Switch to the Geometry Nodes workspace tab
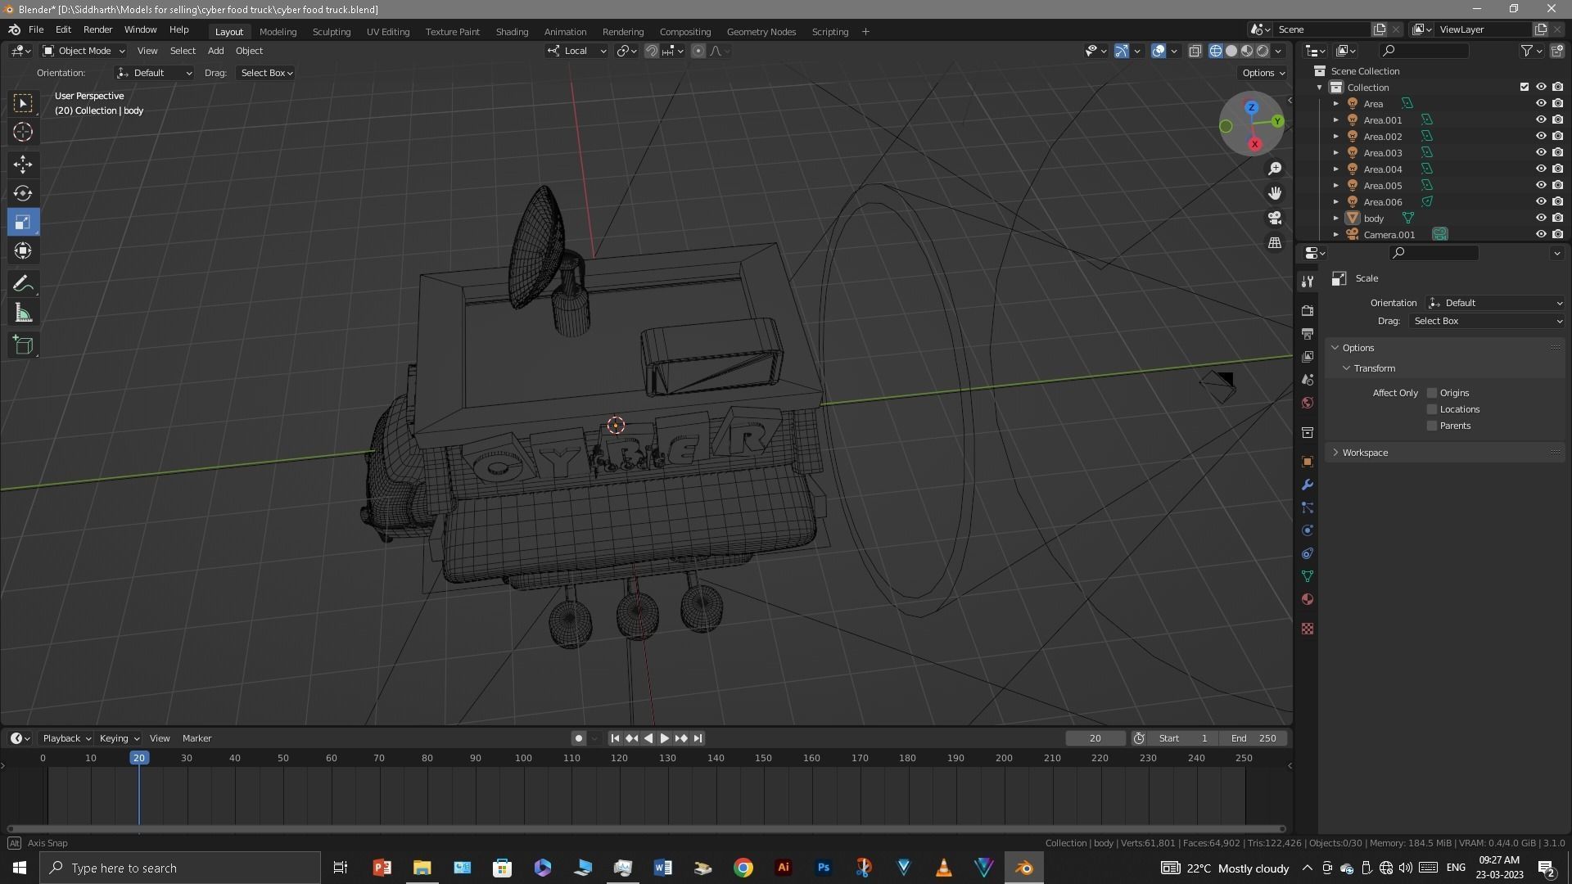The height and width of the screenshot is (884, 1572). pyautogui.click(x=761, y=31)
